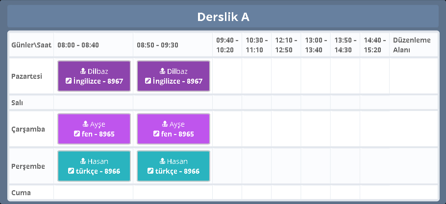Click edit icon beside türkçe, Perşembe 08:00 card
Image resolution: width=446 pixels, height=204 pixels.
pos(71,171)
